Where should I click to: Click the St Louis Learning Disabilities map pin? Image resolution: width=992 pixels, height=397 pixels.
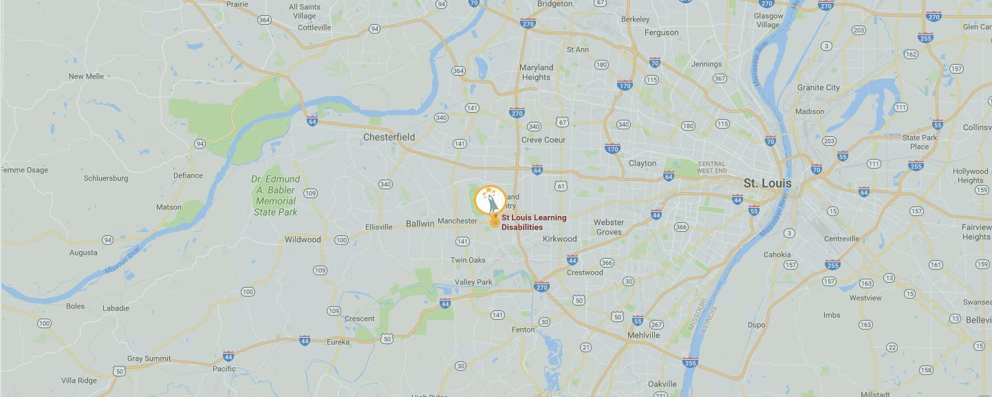tap(490, 202)
